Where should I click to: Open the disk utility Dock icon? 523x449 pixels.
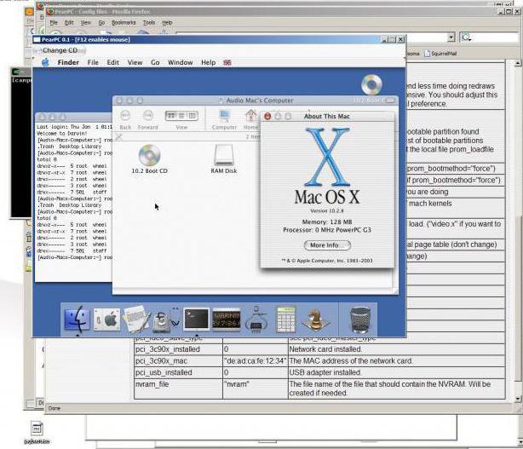pos(166,319)
